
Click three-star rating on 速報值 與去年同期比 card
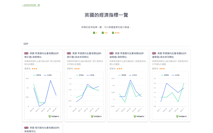[x=162, y=69]
